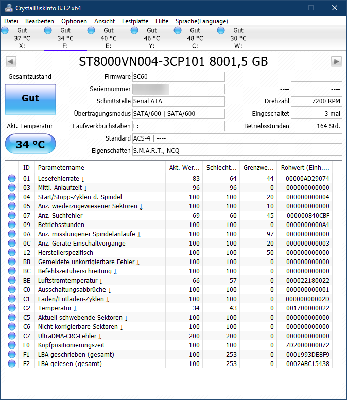Click status orb of Gemeldete unkorrigierbare Fehler

pyautogui.click(x=12, y=262)
